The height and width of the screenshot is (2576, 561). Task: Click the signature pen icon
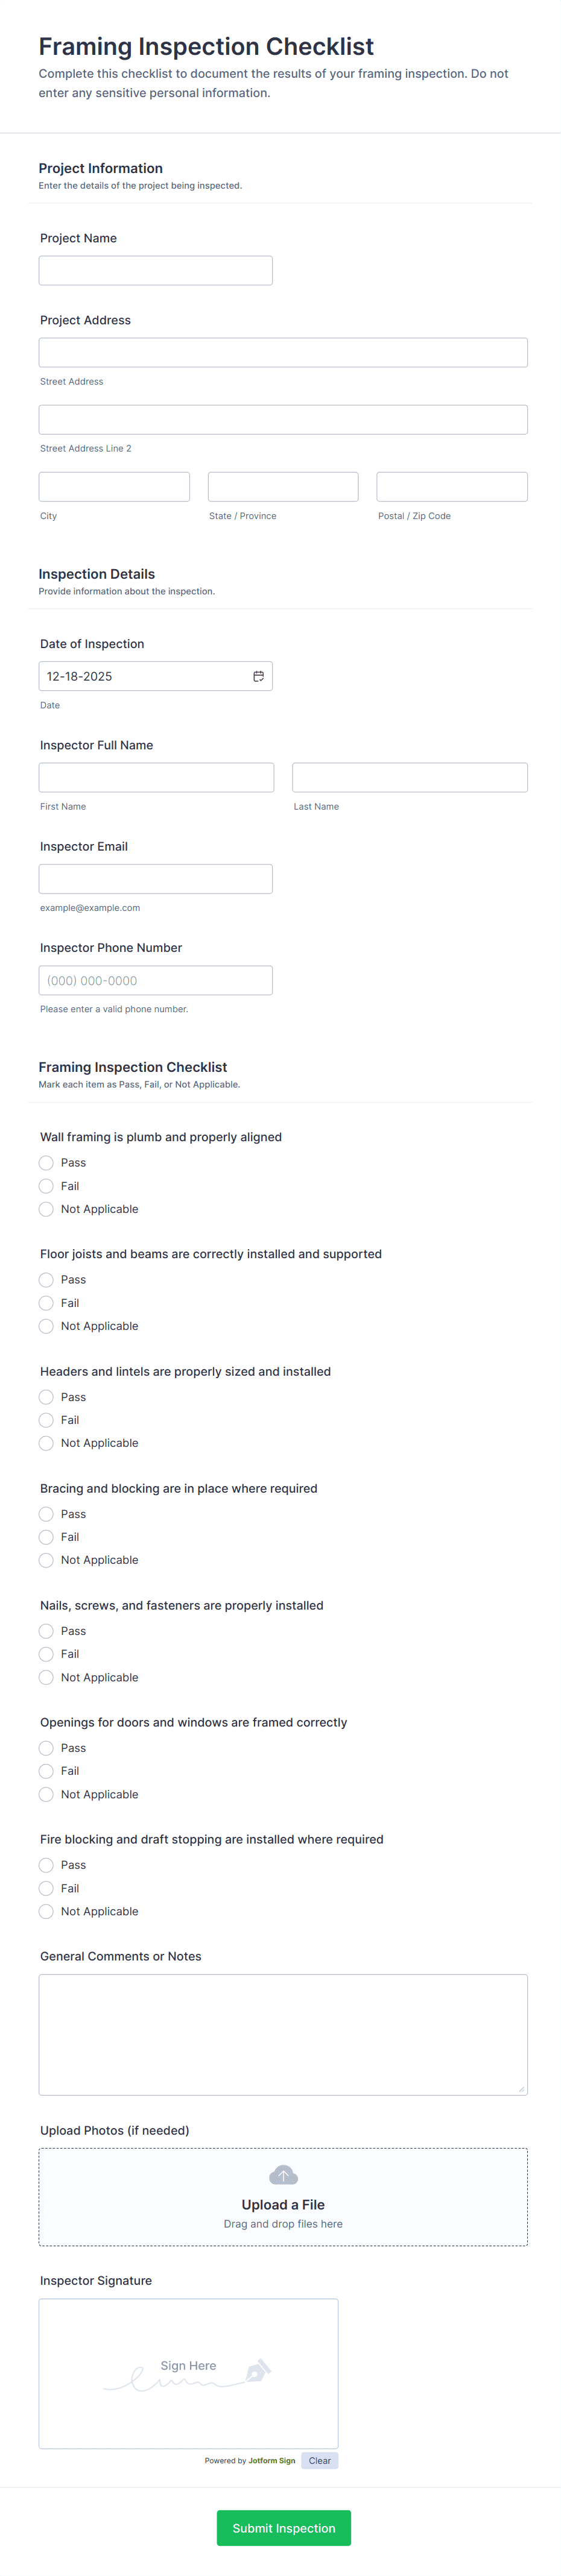coord(258,2370)
